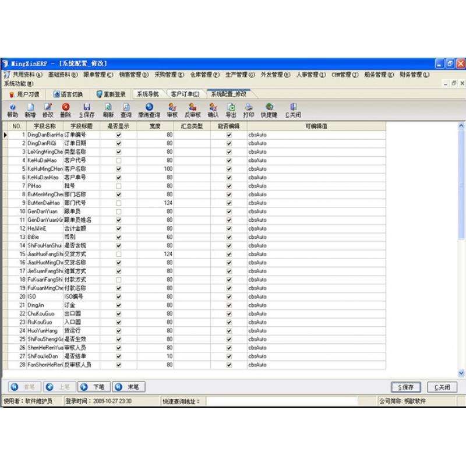The image size is (466, 466).
Task: Select row 28 FanShenHeRen field name
Action: (x=45, y=365)
